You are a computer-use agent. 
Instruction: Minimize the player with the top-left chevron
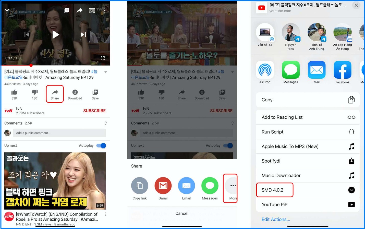click(x=7, y=10)
